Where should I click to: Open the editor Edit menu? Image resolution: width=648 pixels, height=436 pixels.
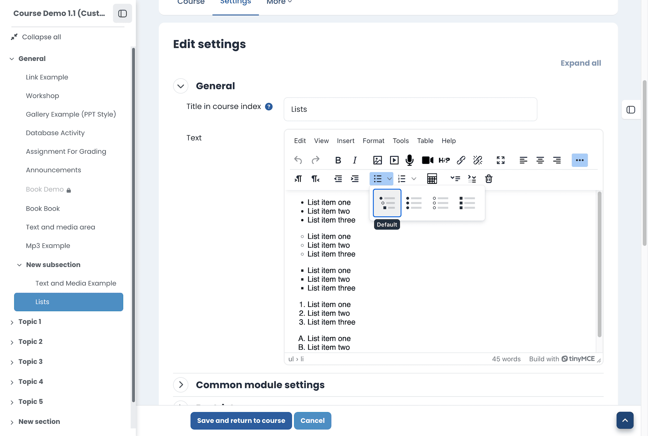(x=300, y=141)
